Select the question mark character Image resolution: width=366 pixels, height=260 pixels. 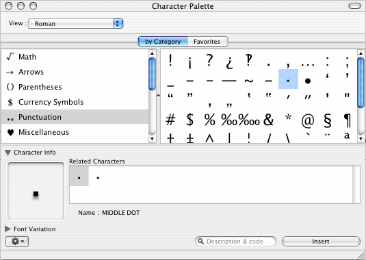(x=209, y=60)
